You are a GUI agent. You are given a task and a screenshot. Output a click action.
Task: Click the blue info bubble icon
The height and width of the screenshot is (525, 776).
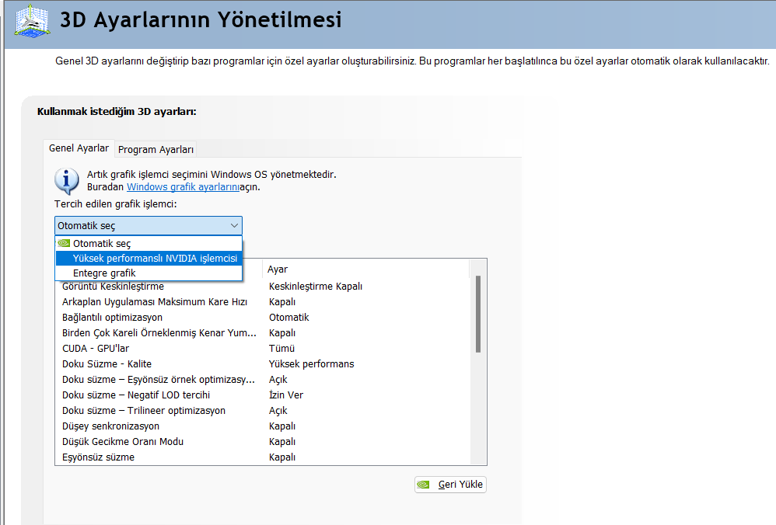(x=66, y=181)
